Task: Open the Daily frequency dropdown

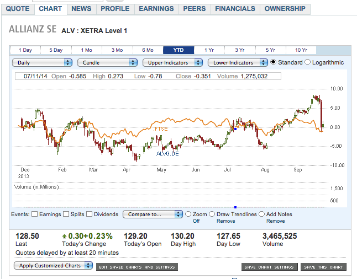Action: [43, 63]
